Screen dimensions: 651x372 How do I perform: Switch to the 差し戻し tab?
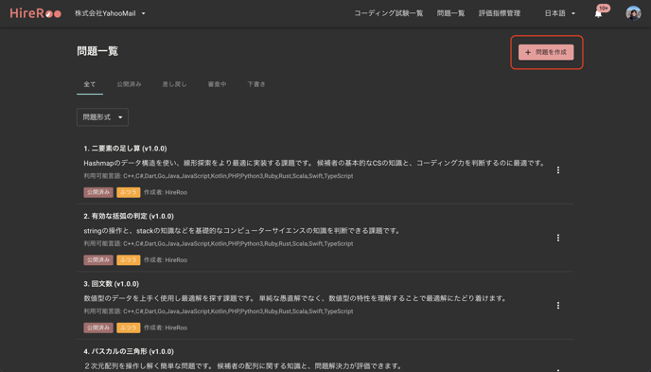(x=174, y=84)
